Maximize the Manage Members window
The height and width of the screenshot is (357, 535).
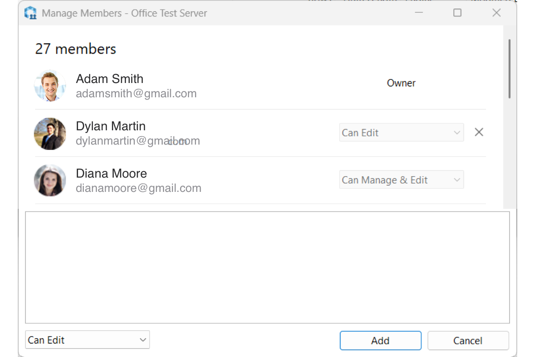pos(457,12)
